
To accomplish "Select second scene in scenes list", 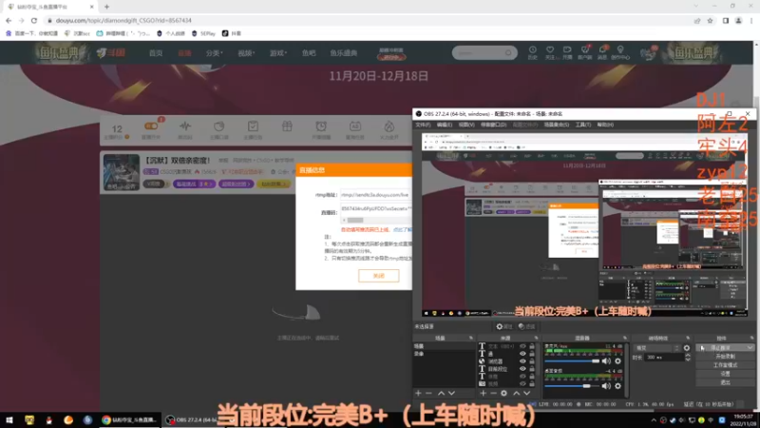I will [444, 354].
